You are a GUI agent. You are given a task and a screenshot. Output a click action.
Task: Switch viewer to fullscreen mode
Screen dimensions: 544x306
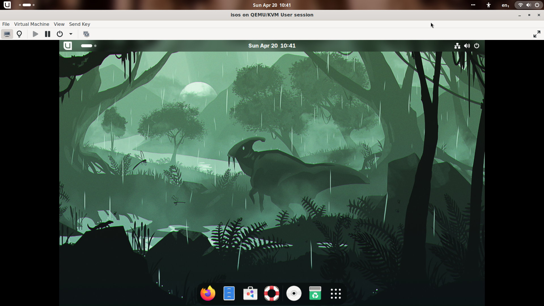tap(537, 34)
